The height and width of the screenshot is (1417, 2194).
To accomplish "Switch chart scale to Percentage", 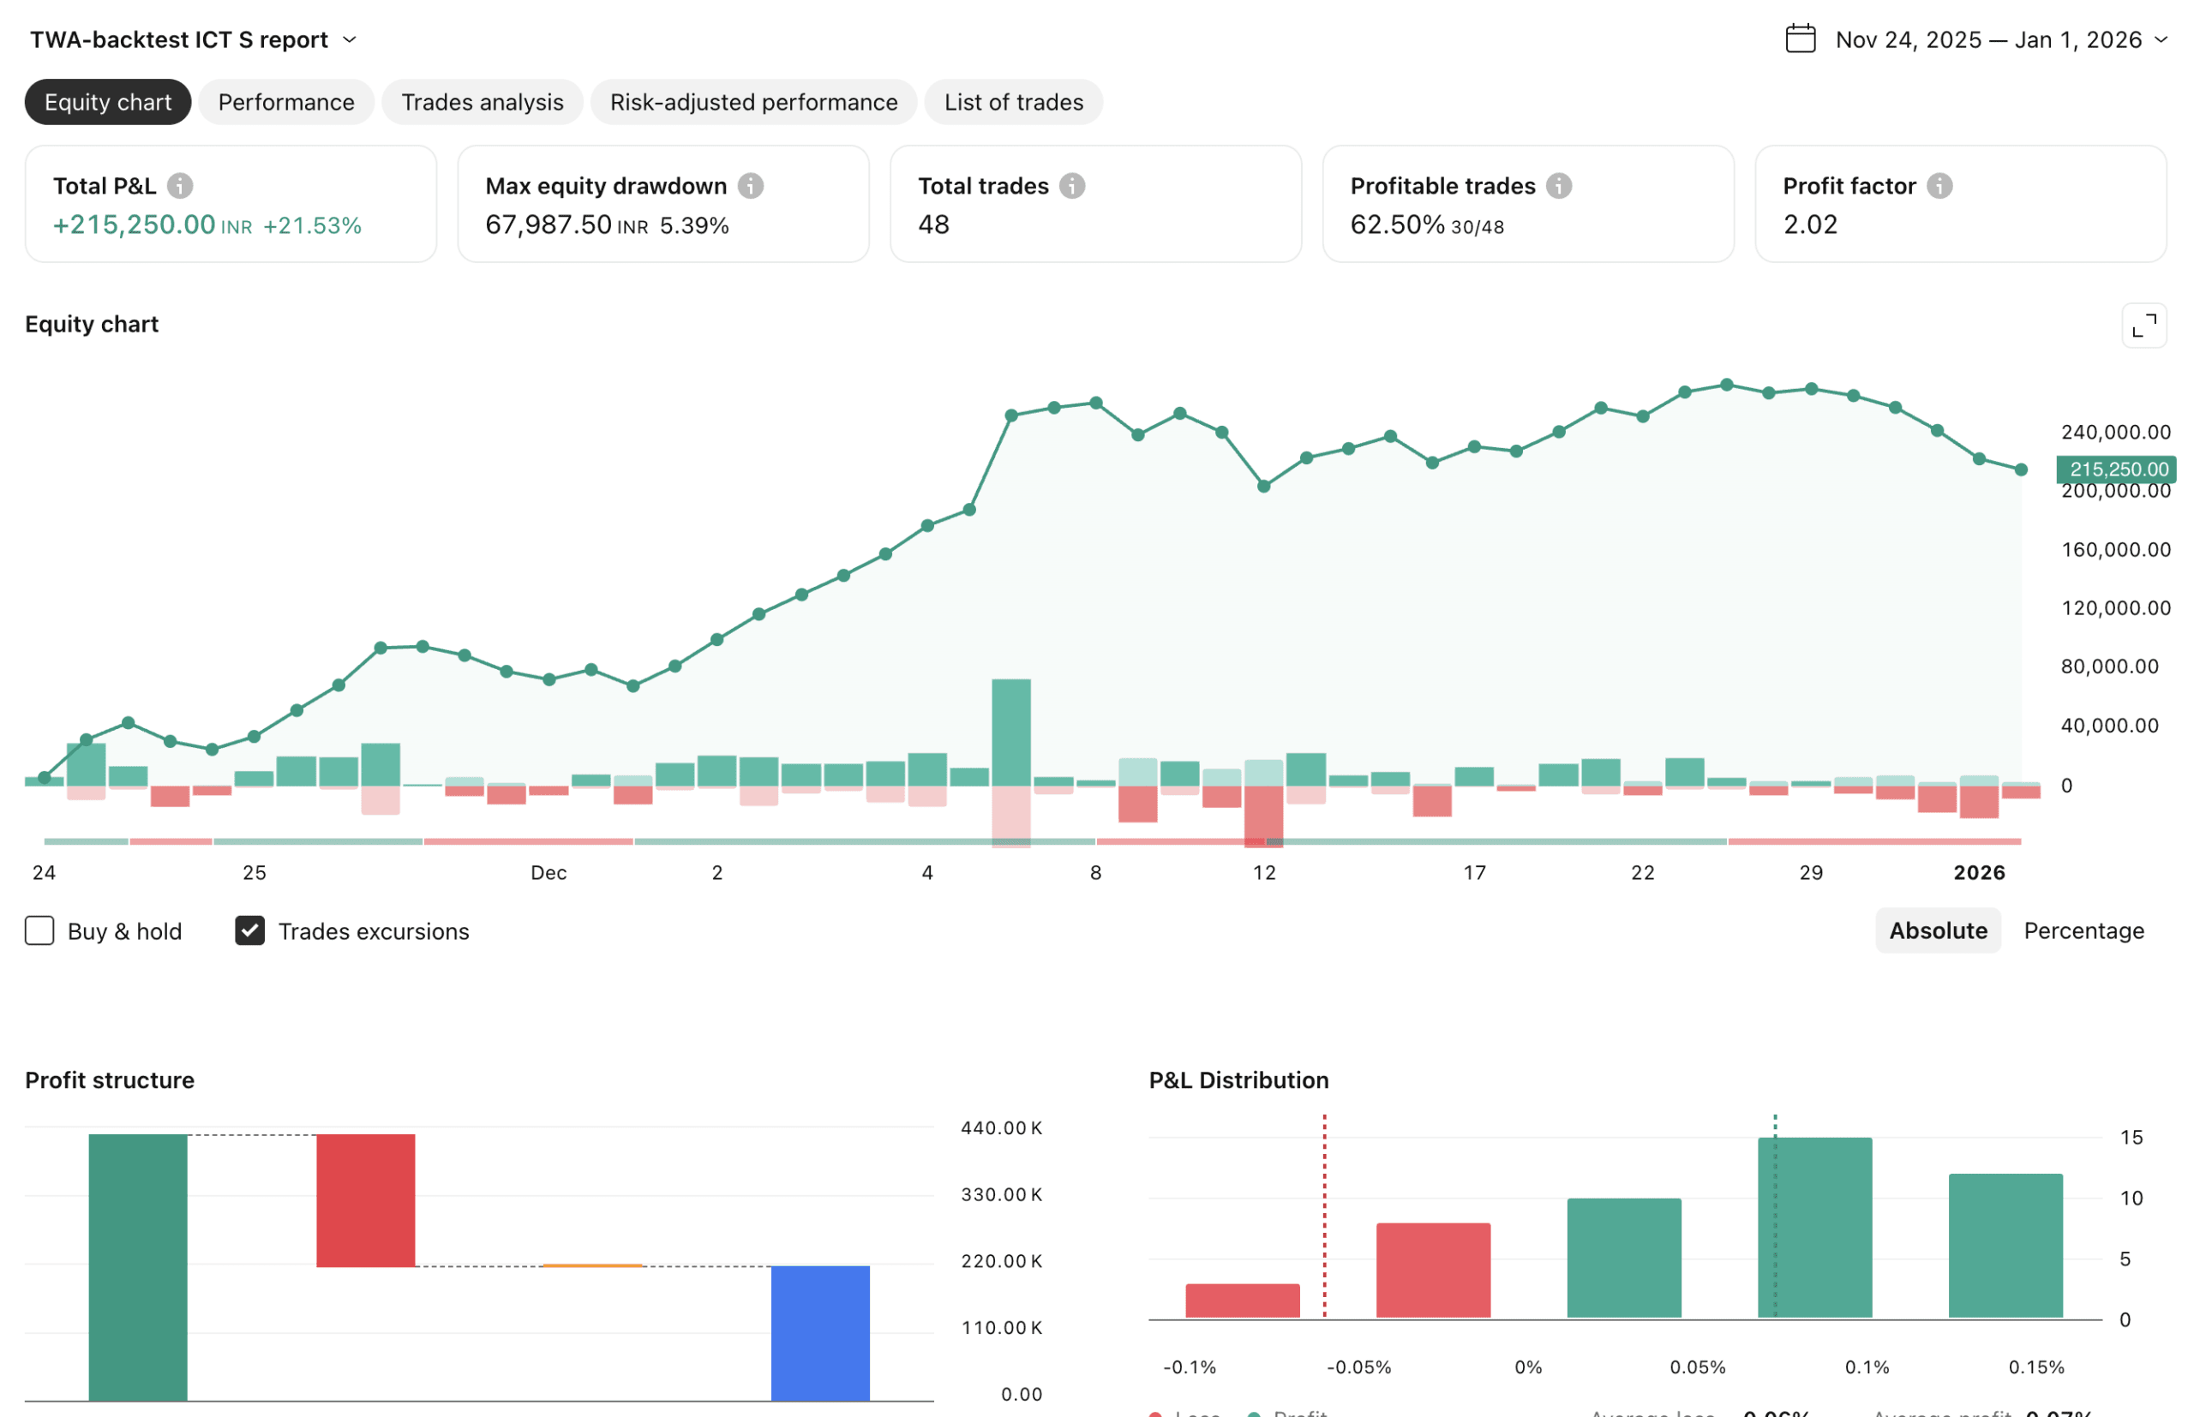I will [2083, 931].
